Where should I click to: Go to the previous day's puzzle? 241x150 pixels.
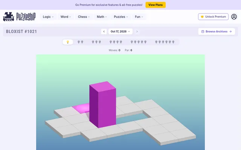(104, 31)
